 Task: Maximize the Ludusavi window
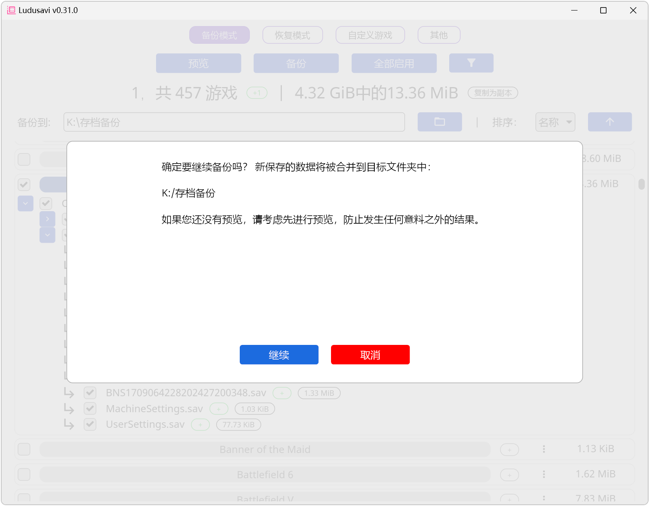(x=603, y=10)
